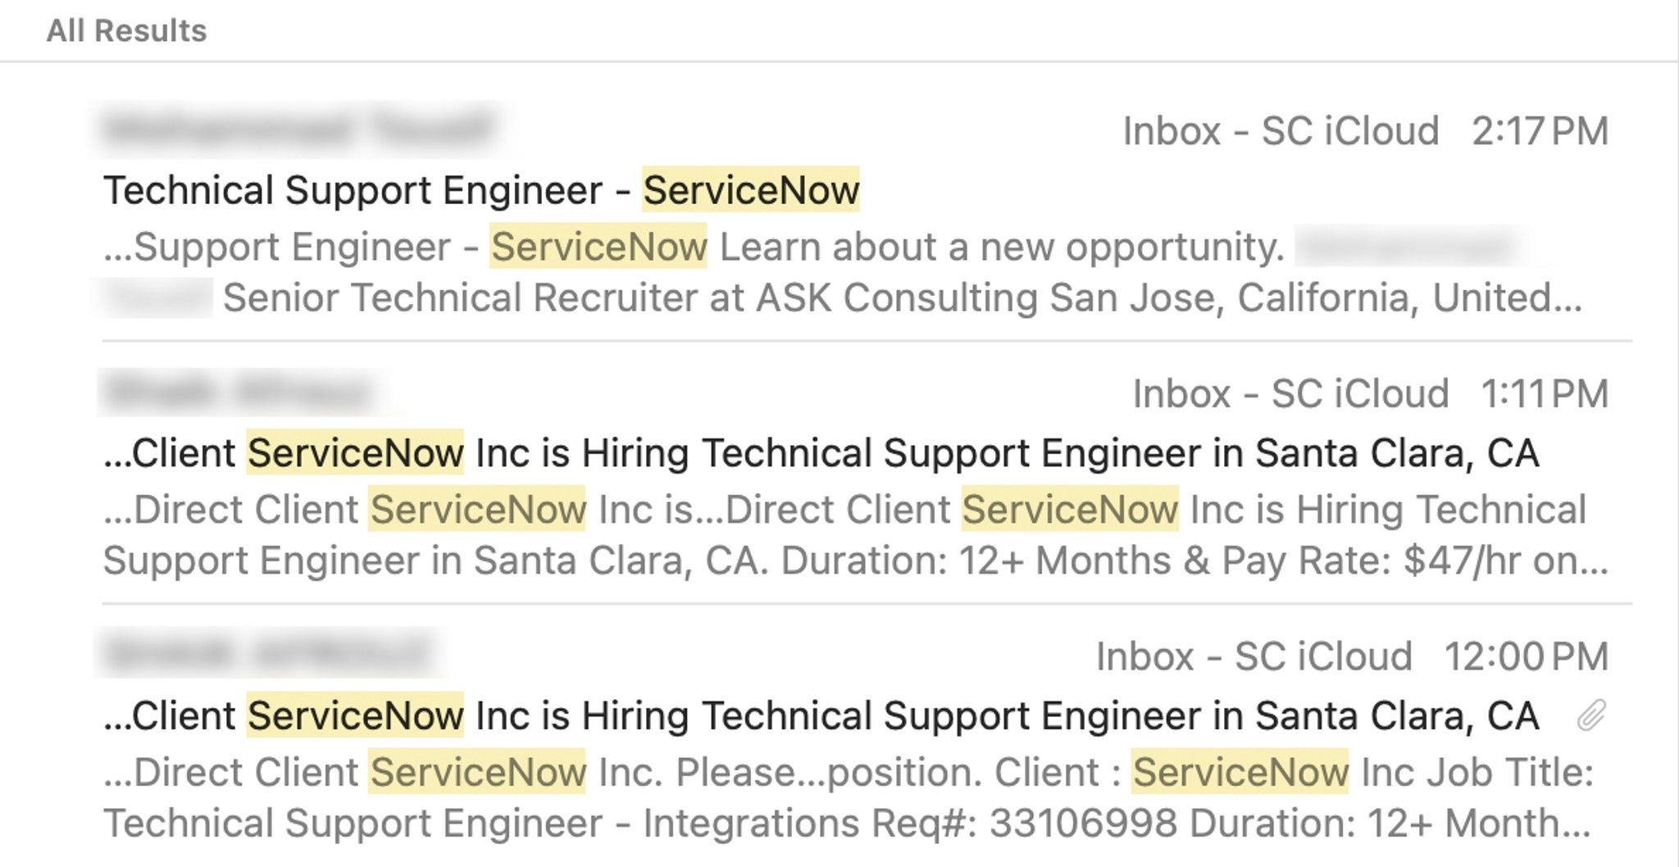This screenshot has height=867, width=1679.
Task: Select the blurred sender of the 2:17 PM email
Action: tap(299, 129)
